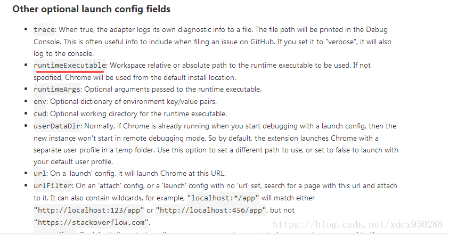Select the urlFilter code term
Viewport: 449px width, 235px height.
pyautogui.click(x=52, y=185)
